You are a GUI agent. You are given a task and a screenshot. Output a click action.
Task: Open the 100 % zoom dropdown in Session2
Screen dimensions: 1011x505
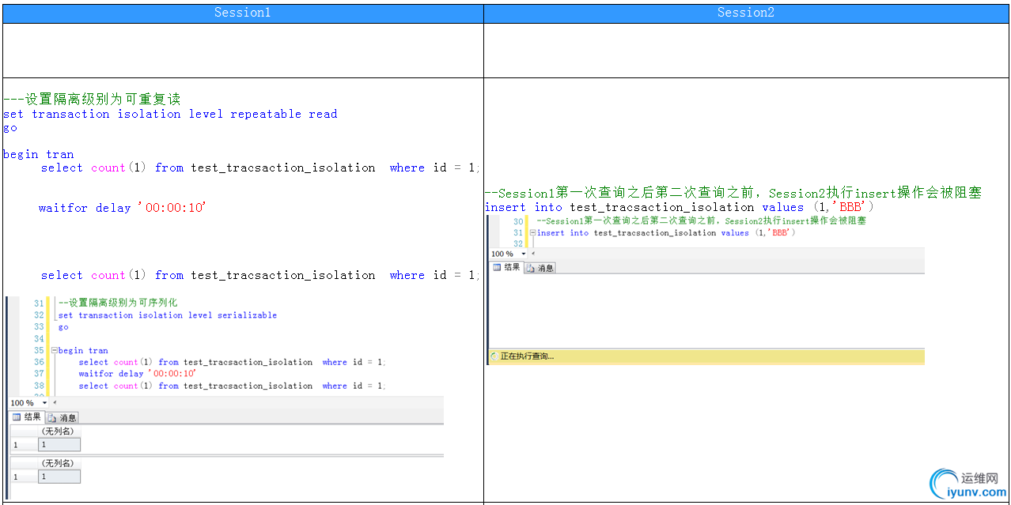point(524,254)
